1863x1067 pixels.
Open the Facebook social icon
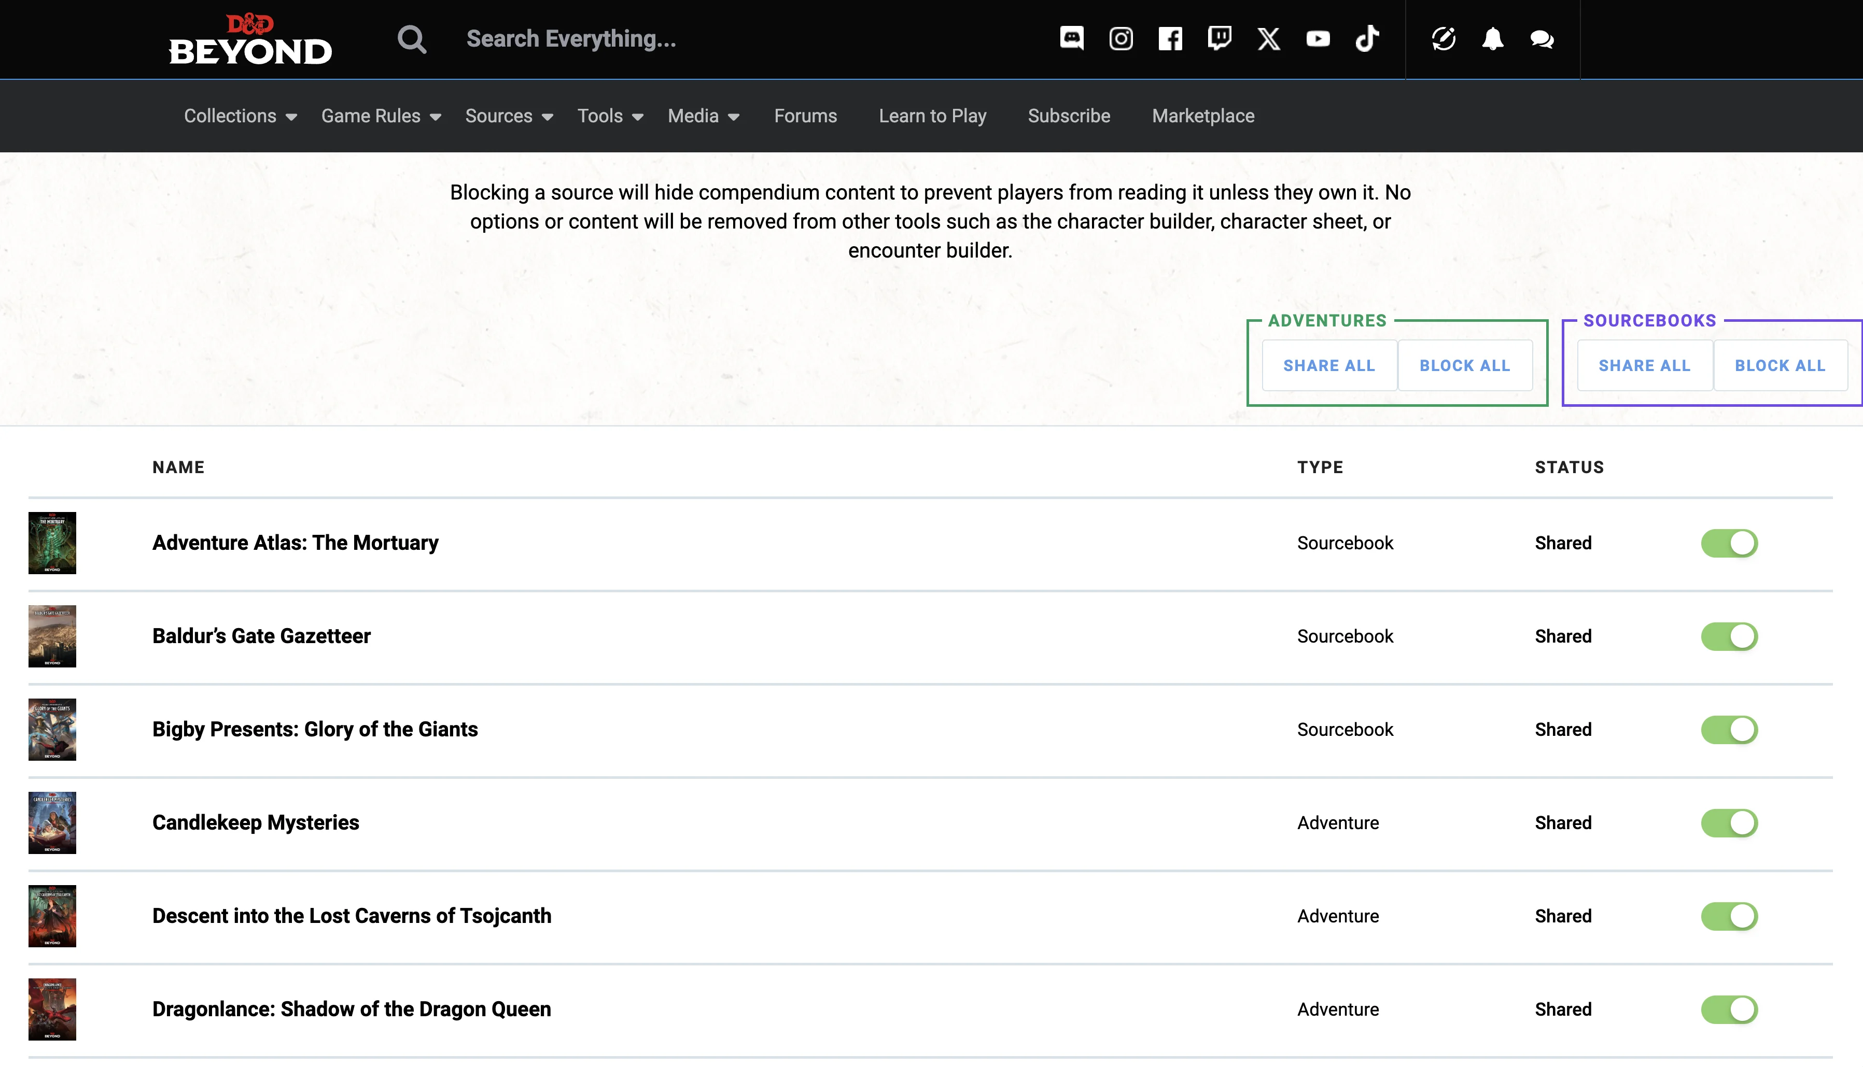1170,39
